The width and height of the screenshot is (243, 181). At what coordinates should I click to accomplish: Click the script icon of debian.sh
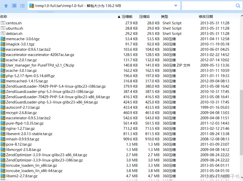(x=3, y=34)
